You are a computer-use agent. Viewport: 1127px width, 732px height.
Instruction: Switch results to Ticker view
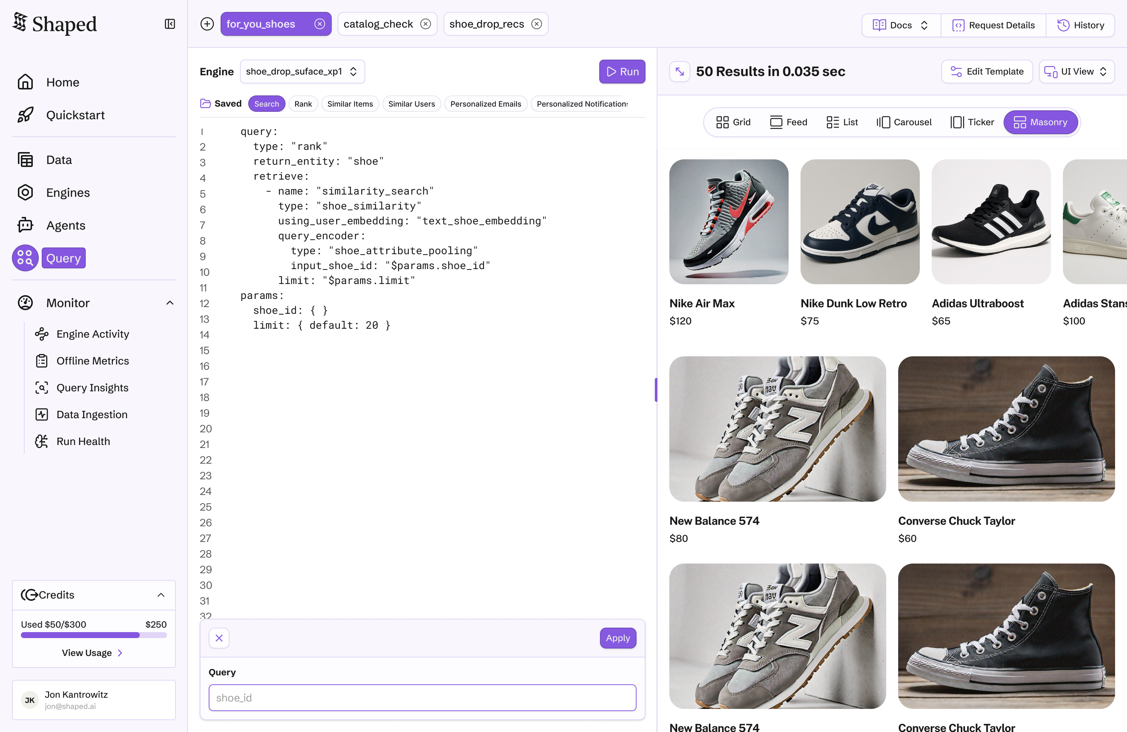tap(972, 122)
